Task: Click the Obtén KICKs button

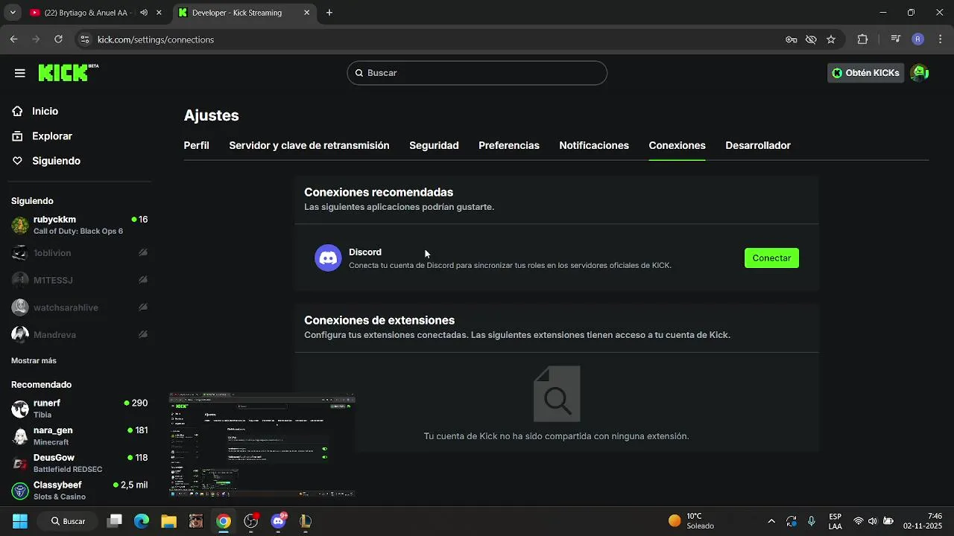Action: coord(866,73)
